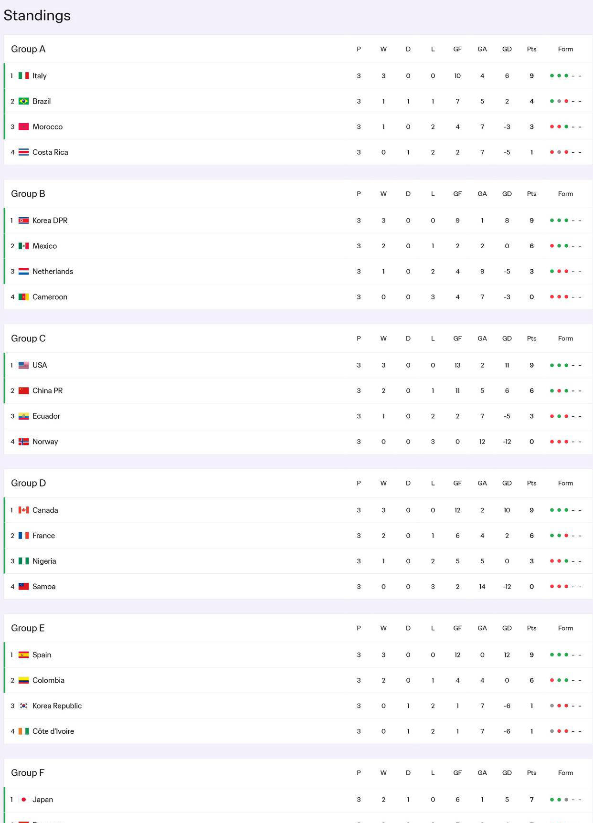Open the Côte d'Ivoire team link
This screenshot has width=593, height=823.
53,731
